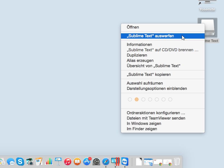Image resolution: width=224 pixels, height=168 pixels.
Task: Open blank document icon in Dock
Action: [139, 162]
